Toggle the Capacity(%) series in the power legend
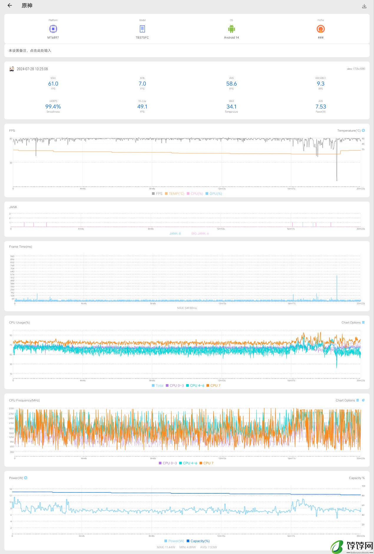 point(198,541)
